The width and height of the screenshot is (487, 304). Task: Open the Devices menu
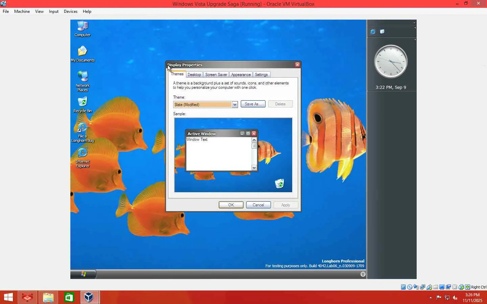coord(70,11)
